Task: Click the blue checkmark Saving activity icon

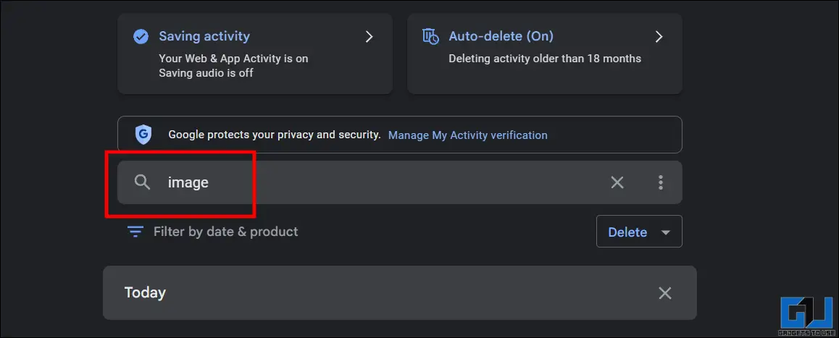Action: tap(141, 37)
